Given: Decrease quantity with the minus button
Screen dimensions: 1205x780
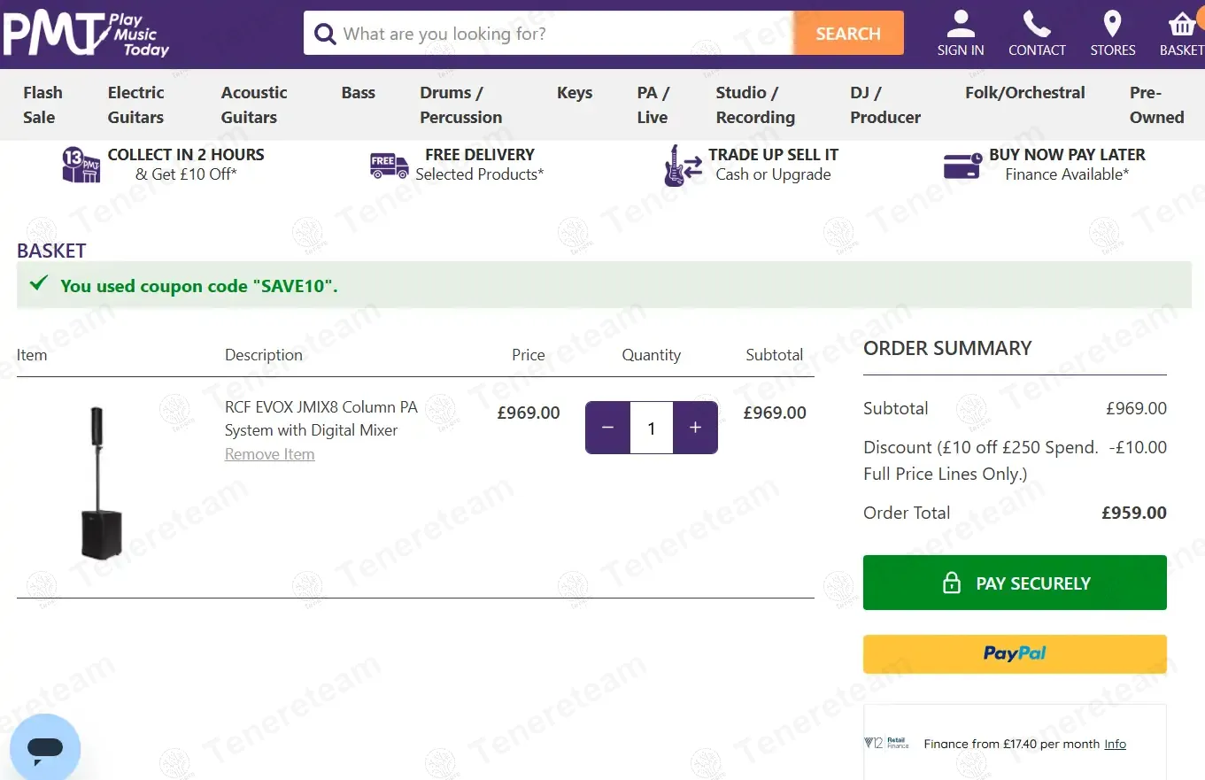Looking at the screenshot, I should (x=607, y=428).
